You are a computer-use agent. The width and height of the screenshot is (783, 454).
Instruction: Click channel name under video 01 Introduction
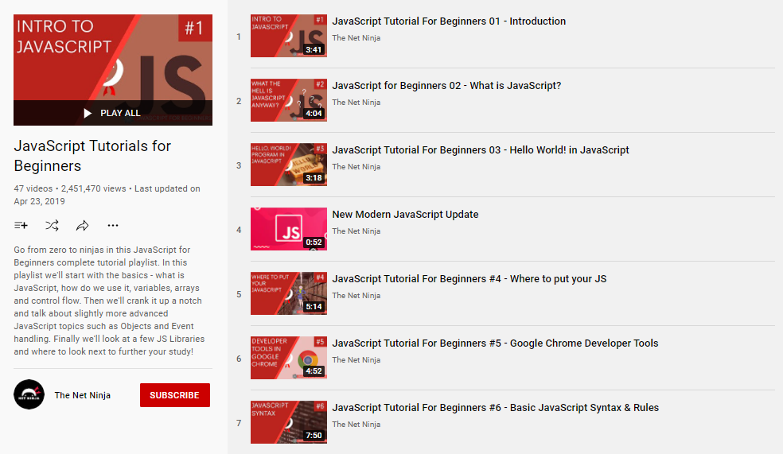pyautogui.click(x=356, y=38)
